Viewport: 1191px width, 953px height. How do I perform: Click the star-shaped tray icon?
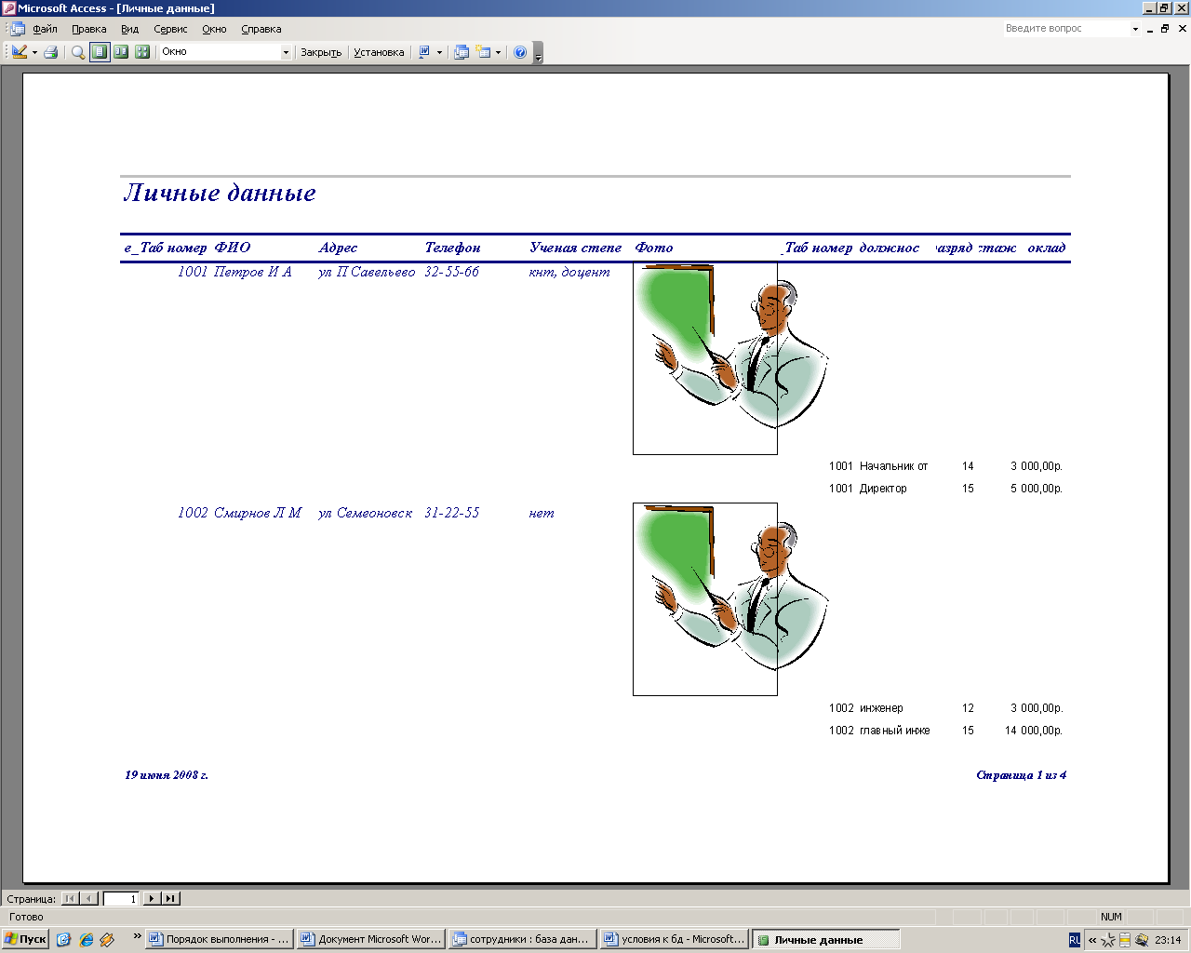(1108, 940)
